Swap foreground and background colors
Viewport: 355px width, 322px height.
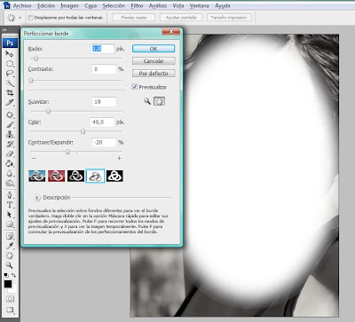pyautogui.click(x=13, y=275)
